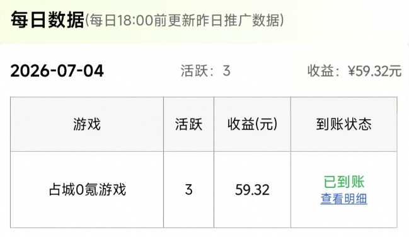Image resolution: width=409 pixels, height=237 pixels.
Task: Click the 活跃 label in summary row
Action: click(194, 71)
